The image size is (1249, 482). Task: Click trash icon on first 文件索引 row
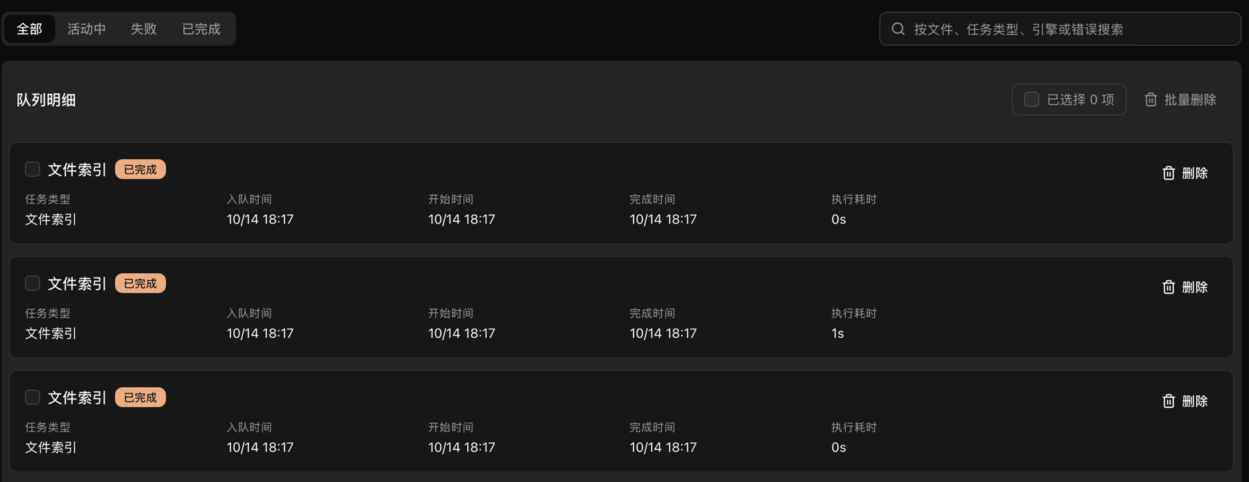coord(1169,173)
